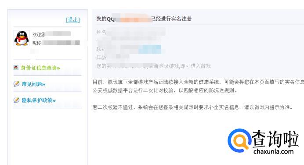Screen dimensions: 304x165
Task: Click the pencil icon beside 隐私保护政策
Action: [17, 100]
